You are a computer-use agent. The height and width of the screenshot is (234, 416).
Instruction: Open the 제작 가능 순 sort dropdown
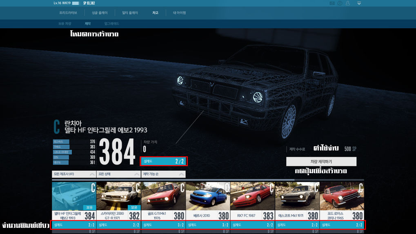pos(163,174)
